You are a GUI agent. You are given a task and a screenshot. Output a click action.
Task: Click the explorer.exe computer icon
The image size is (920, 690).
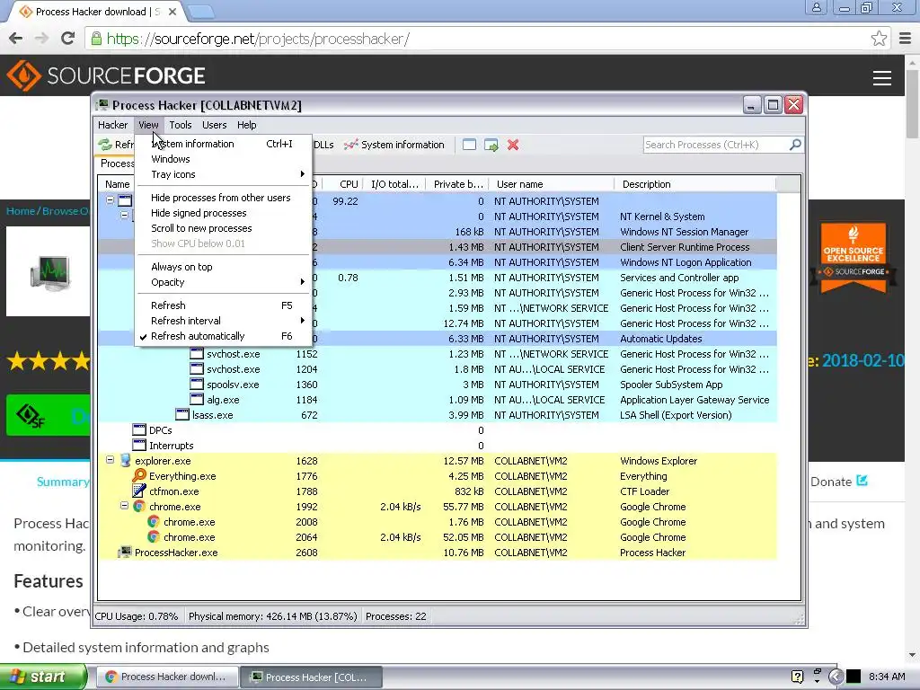tap(125, 461)
